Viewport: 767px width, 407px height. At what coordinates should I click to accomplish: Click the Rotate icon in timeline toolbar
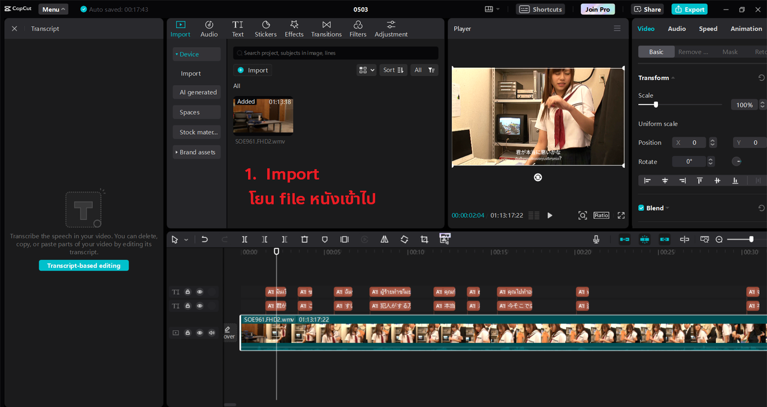[x=404, y=239]
